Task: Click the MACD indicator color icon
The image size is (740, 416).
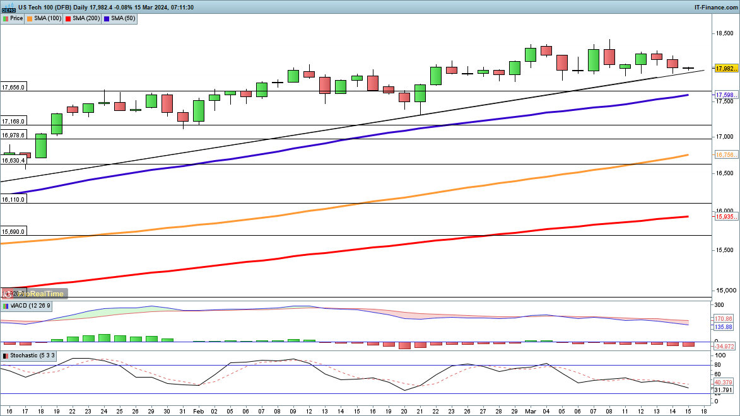Action: [x=6, y=306]
